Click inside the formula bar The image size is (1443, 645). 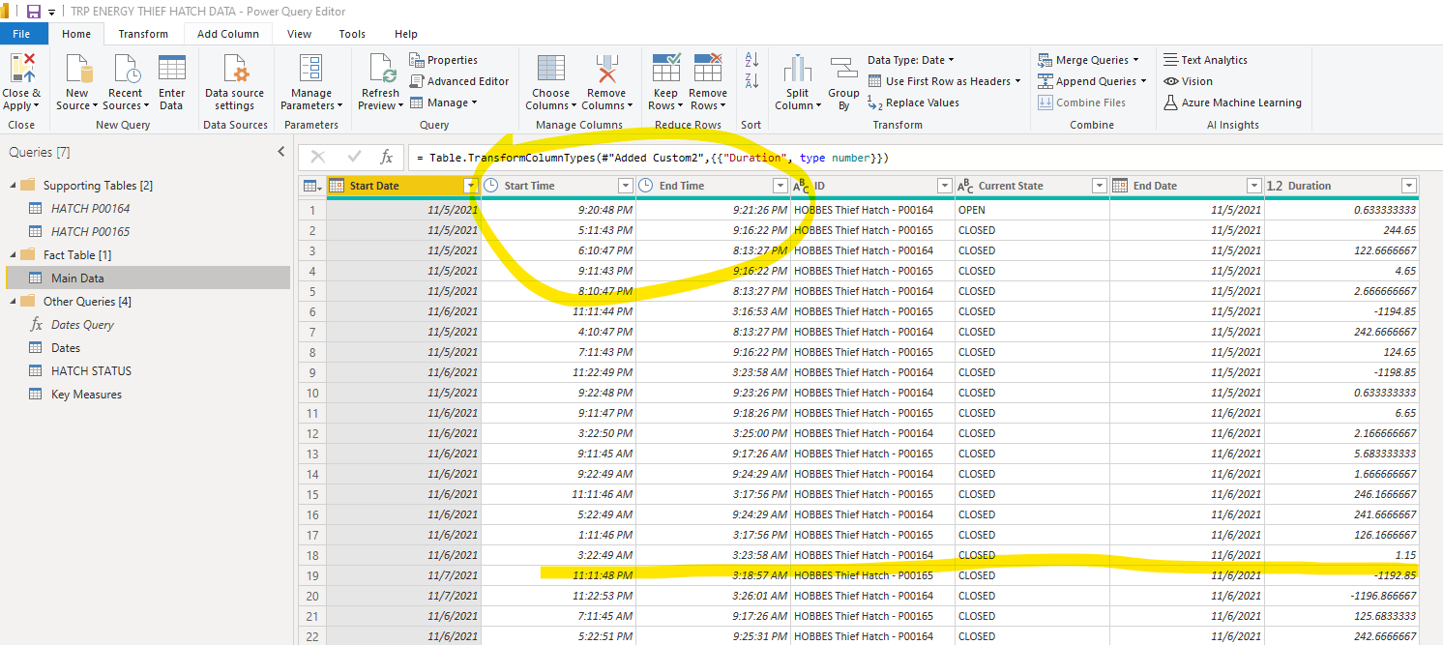coord(924,157)
